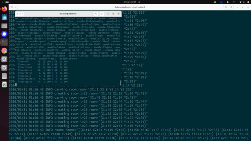Viewport: 251px width, 141px height.
Task: Minimize the roublard terminal window
Action: (238, 7)
